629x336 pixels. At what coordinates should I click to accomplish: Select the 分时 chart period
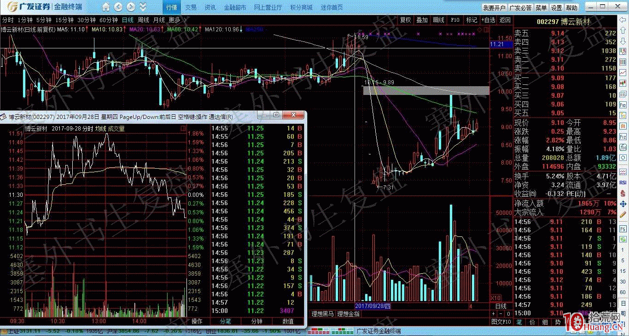click(8, 20)
